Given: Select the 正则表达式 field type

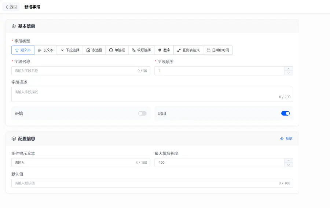Looking at the screenshot, I should point(188,50).
